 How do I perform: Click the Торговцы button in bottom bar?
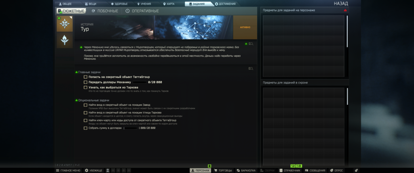[x=223, y=171]
